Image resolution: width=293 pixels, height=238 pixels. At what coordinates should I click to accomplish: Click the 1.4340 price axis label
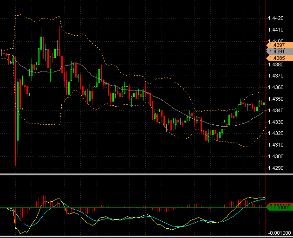276,110
